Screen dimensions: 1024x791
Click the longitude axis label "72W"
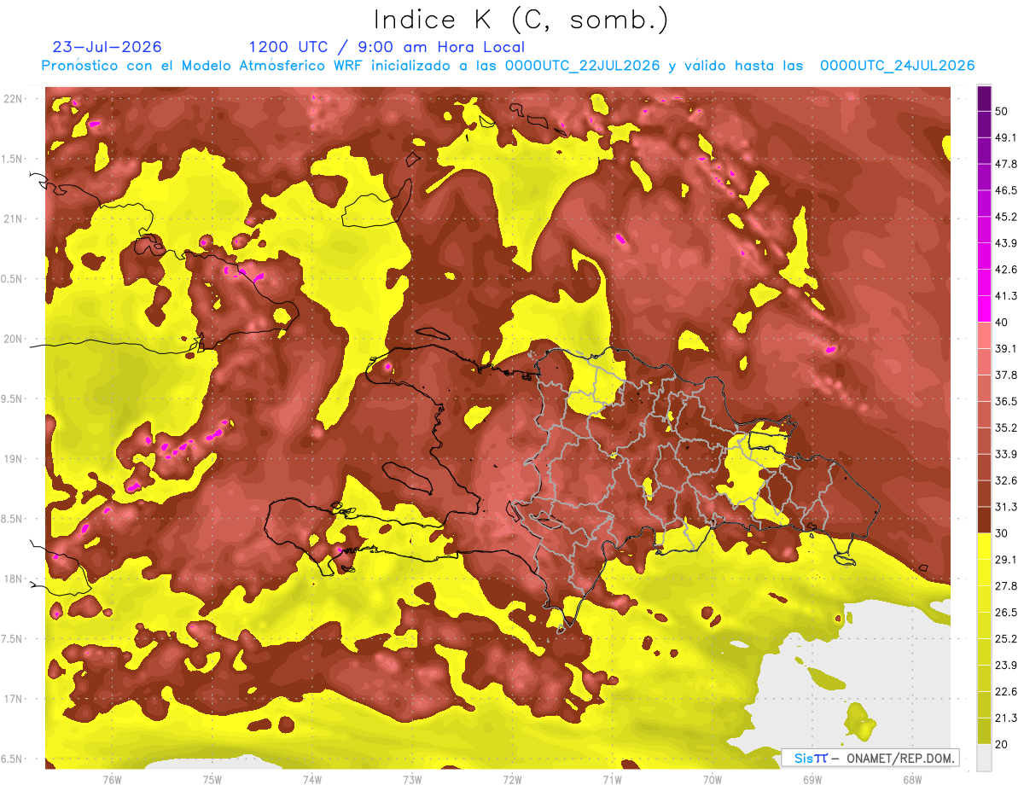512,779
